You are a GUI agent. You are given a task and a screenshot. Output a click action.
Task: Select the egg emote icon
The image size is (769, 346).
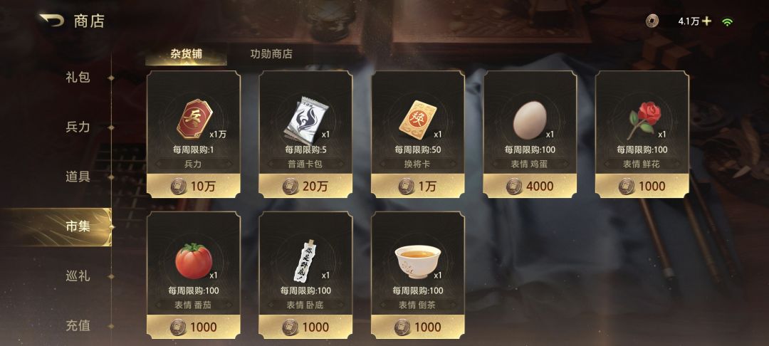point(529,120)
